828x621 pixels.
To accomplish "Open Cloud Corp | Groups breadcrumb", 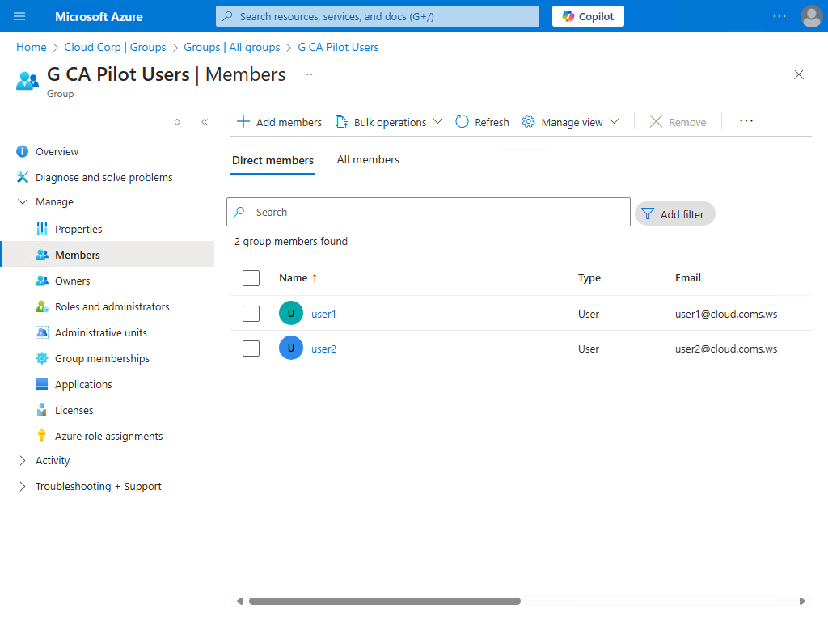I will (115, 47).
